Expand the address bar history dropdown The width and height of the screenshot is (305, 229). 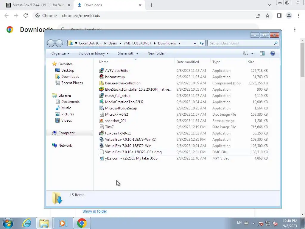pyautogui.click(x=195, y=43)
